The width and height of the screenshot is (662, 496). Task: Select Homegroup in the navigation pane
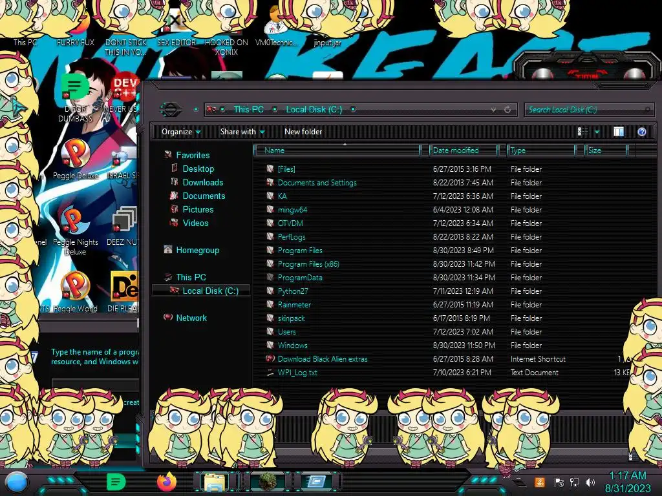[x=198, y=250]
